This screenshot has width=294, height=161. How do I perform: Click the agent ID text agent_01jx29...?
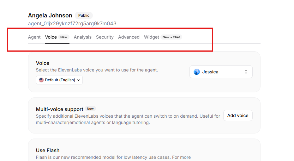[x=72, y=23]
